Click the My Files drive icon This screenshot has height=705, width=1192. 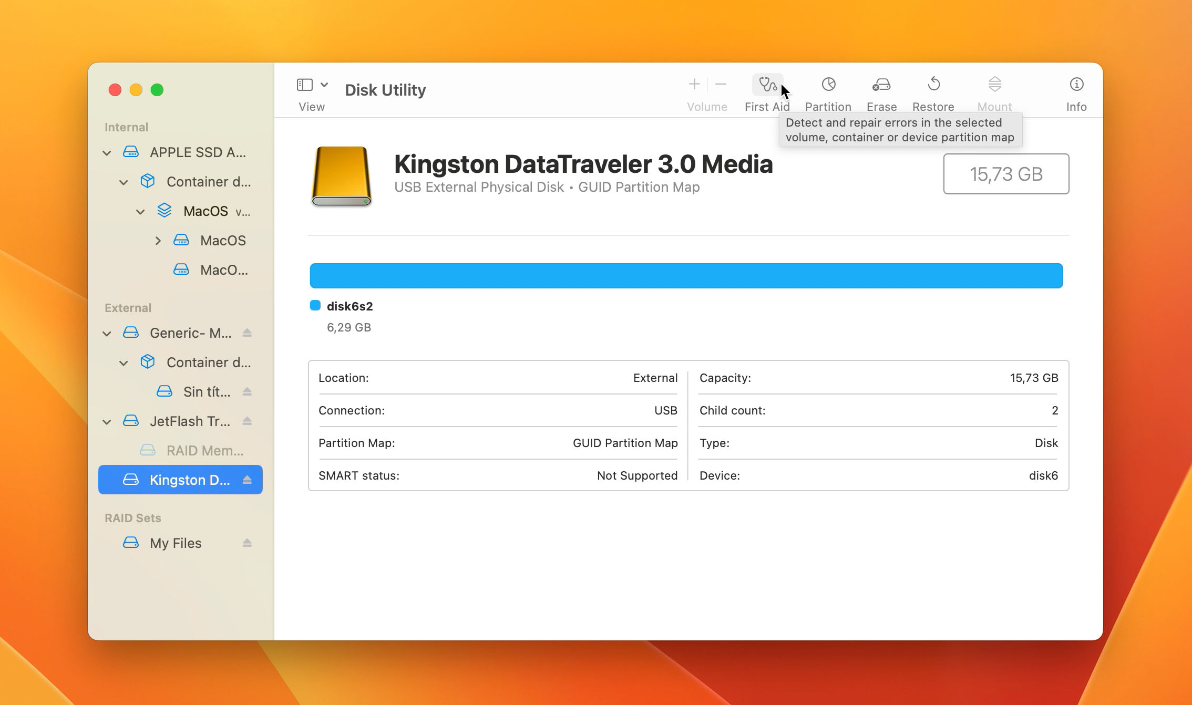click(x=131, y=543)
